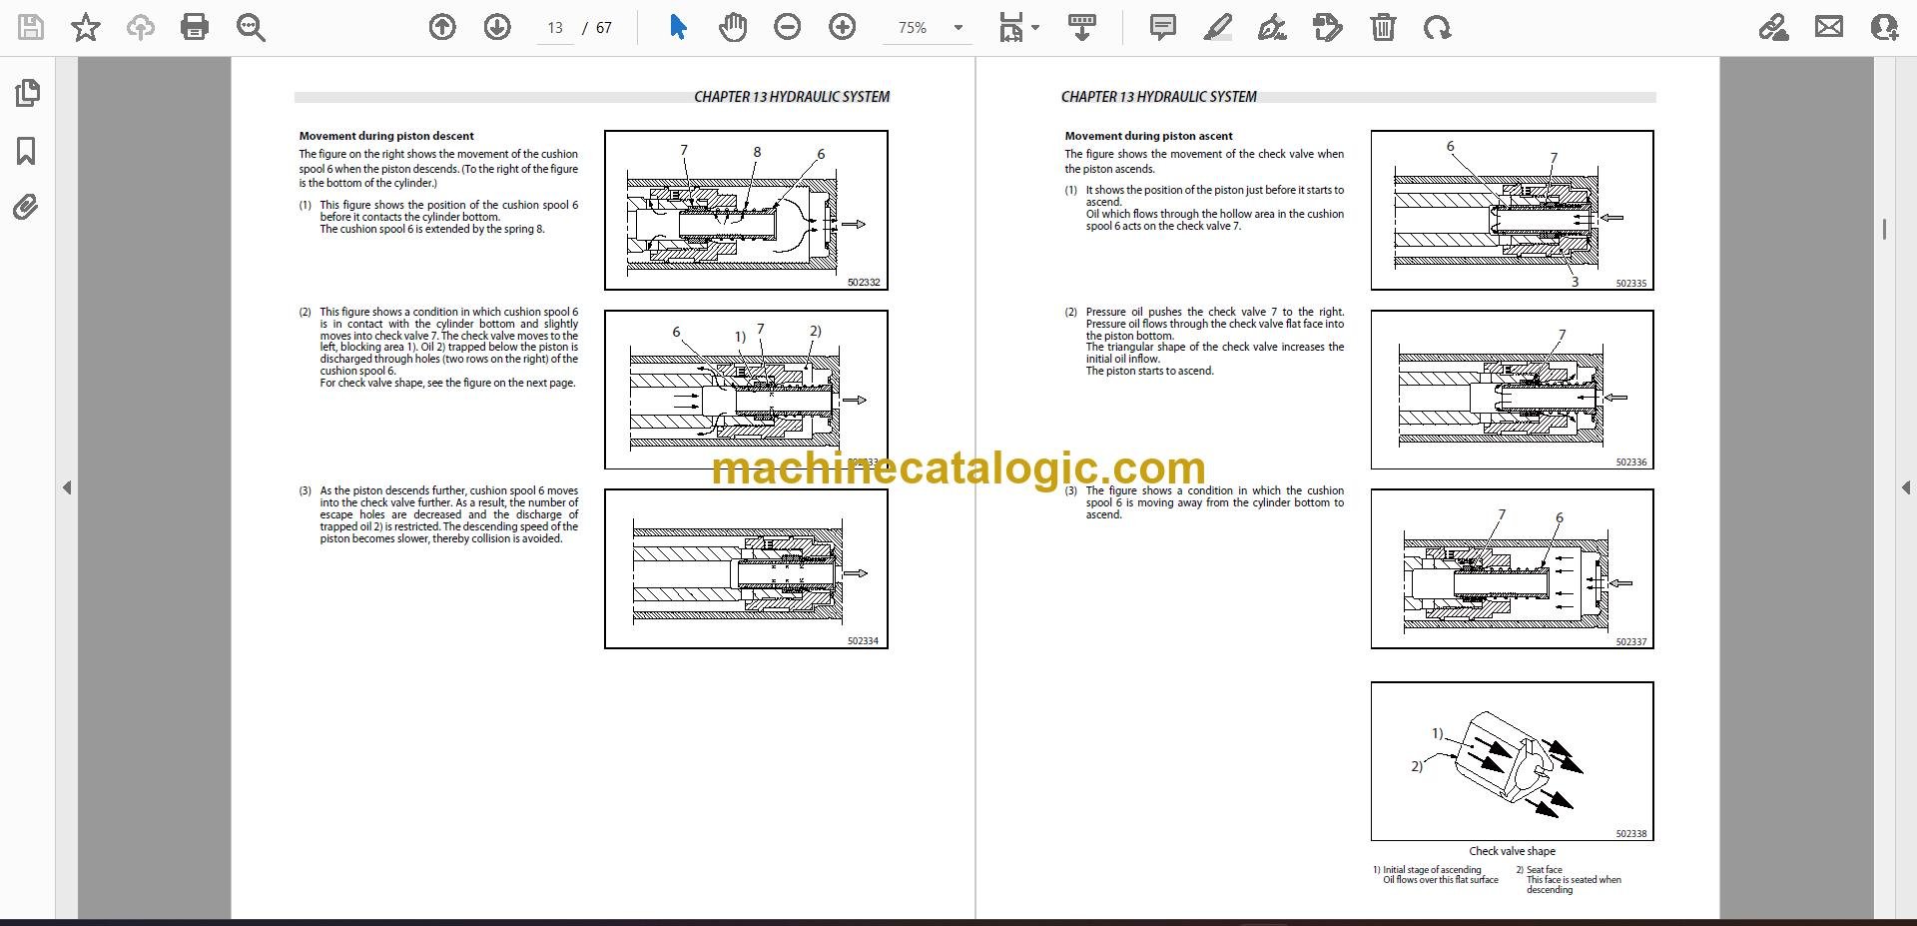Expand the left navigation pane arrow
This screenshot has height=926, width=1917.
(x=67, y=487)
